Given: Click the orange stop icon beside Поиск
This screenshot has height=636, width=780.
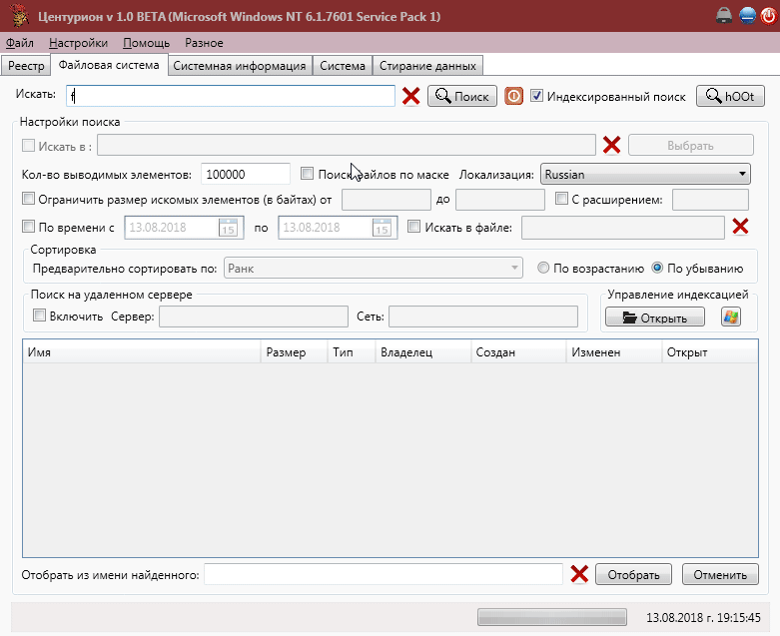Looking at the screenshot, I should click(513, 96).
